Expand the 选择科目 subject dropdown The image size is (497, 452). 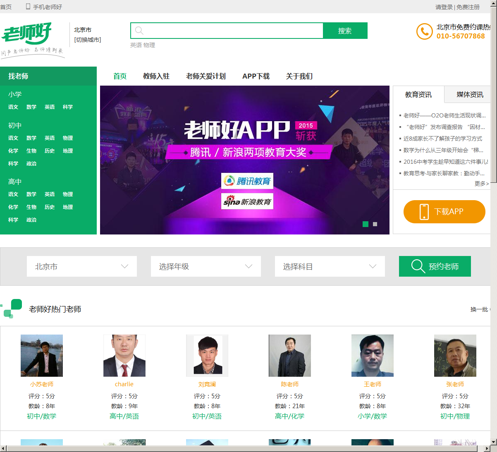[330, 266]
